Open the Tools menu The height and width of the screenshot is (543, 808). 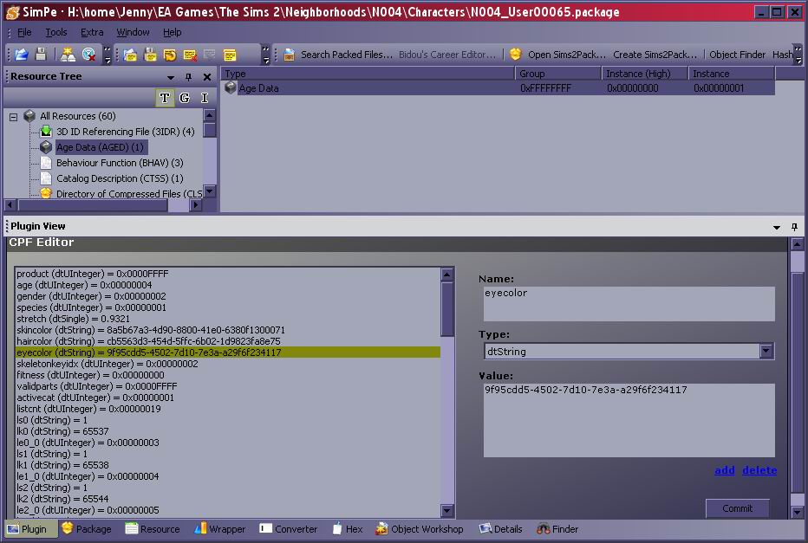click(56, 32)
